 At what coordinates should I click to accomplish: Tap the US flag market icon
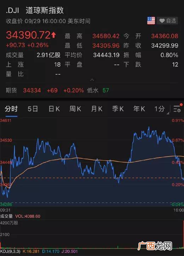tap(151, 21)
